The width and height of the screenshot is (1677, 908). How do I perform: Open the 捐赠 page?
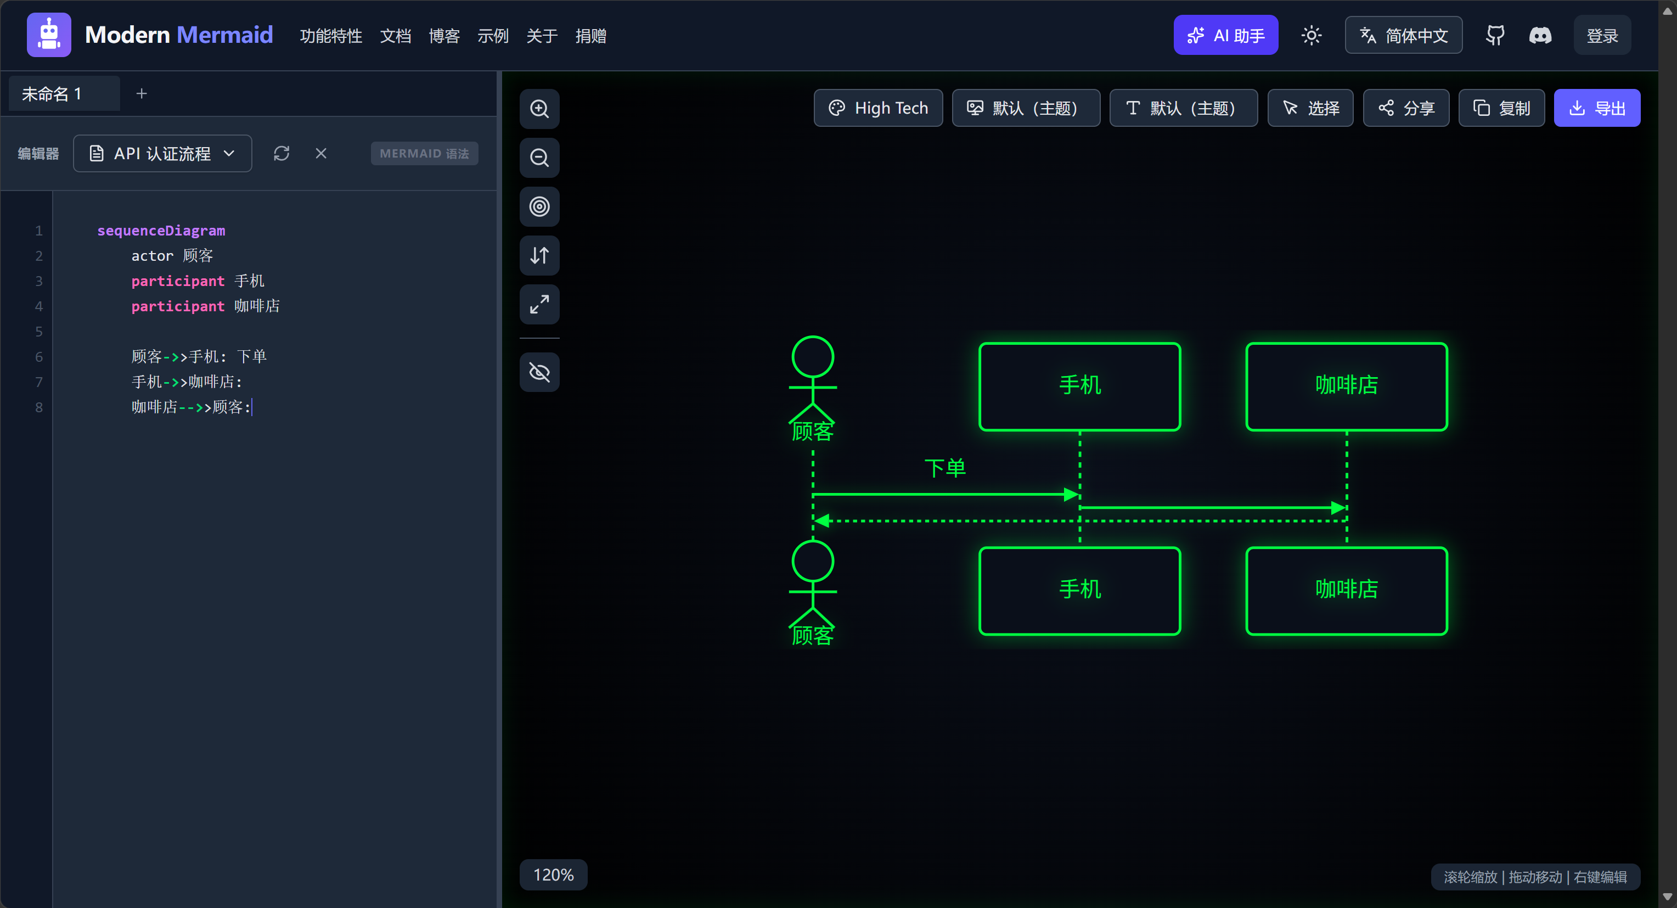point(590,36)
